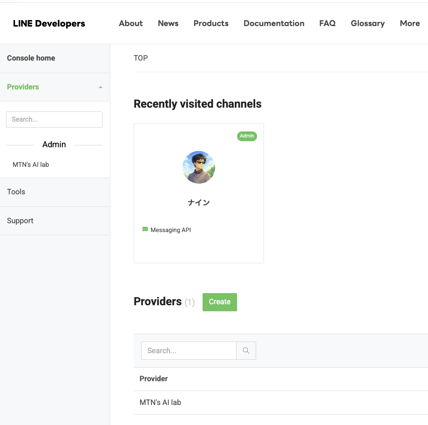
Task: Open the LINE Developers home logo
Action: pos(49,23)
